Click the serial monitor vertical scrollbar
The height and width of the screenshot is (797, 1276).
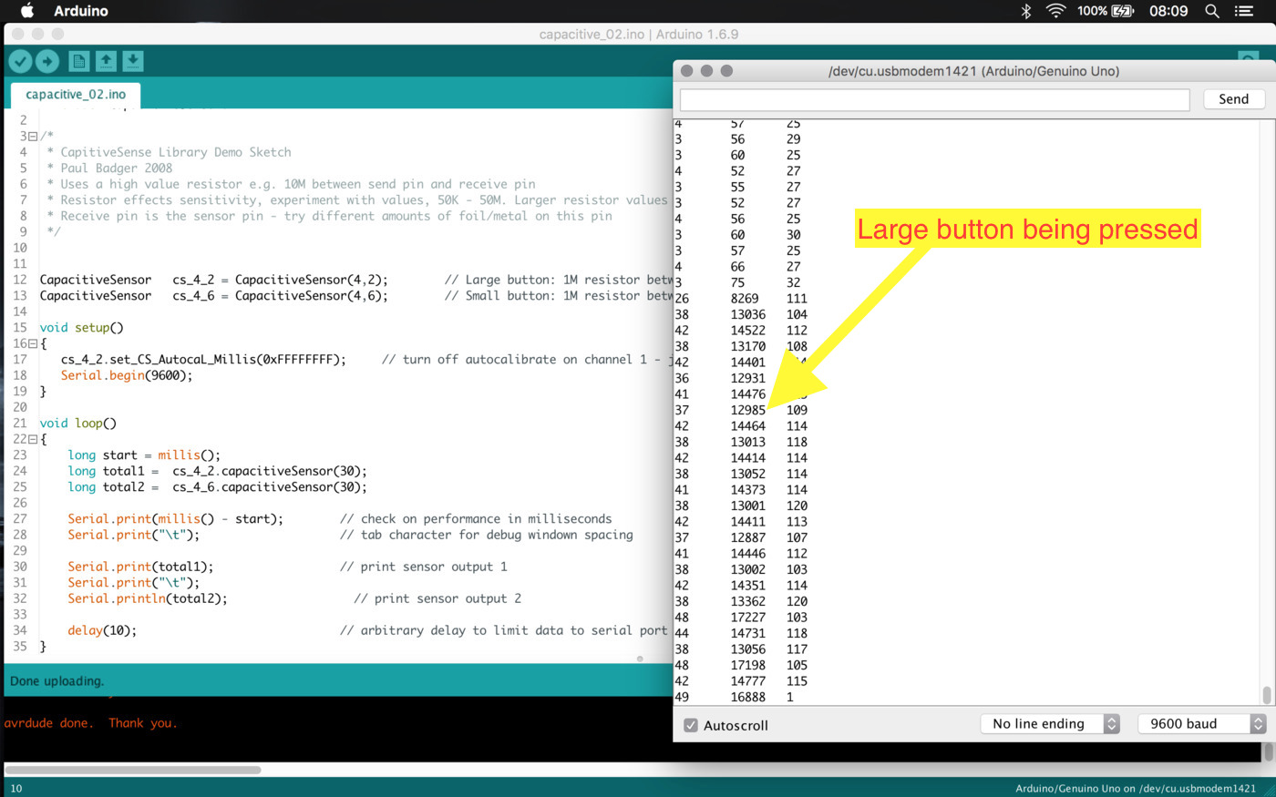1267,695
